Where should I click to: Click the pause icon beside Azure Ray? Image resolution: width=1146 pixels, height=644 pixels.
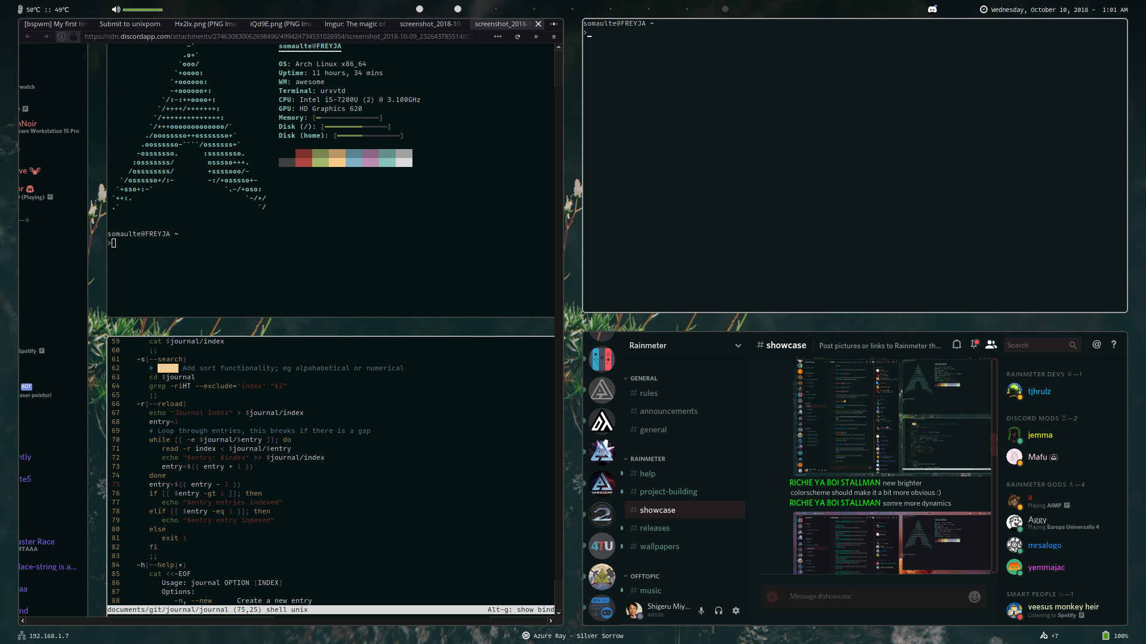(526, 636)
